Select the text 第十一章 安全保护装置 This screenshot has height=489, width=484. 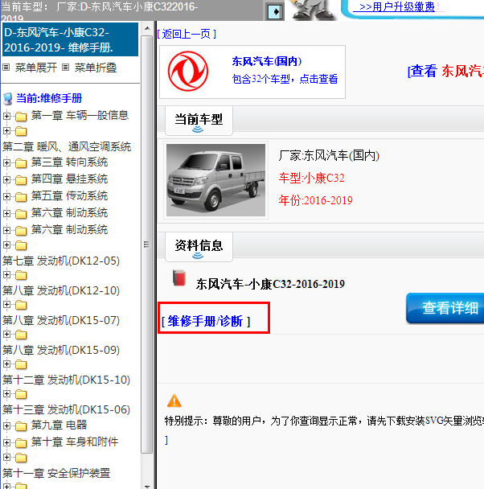(56, 473)
